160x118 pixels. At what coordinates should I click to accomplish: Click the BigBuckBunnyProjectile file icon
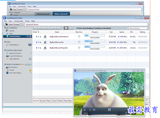pos(45,48)
